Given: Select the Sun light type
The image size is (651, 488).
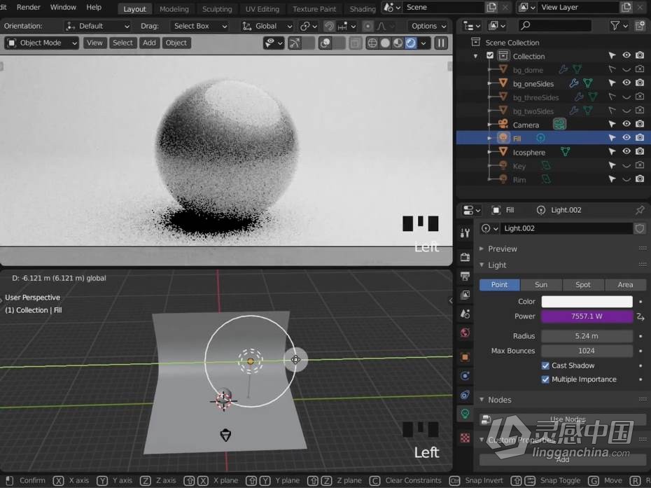Looking at the screenshot, I should pos(541,285).
